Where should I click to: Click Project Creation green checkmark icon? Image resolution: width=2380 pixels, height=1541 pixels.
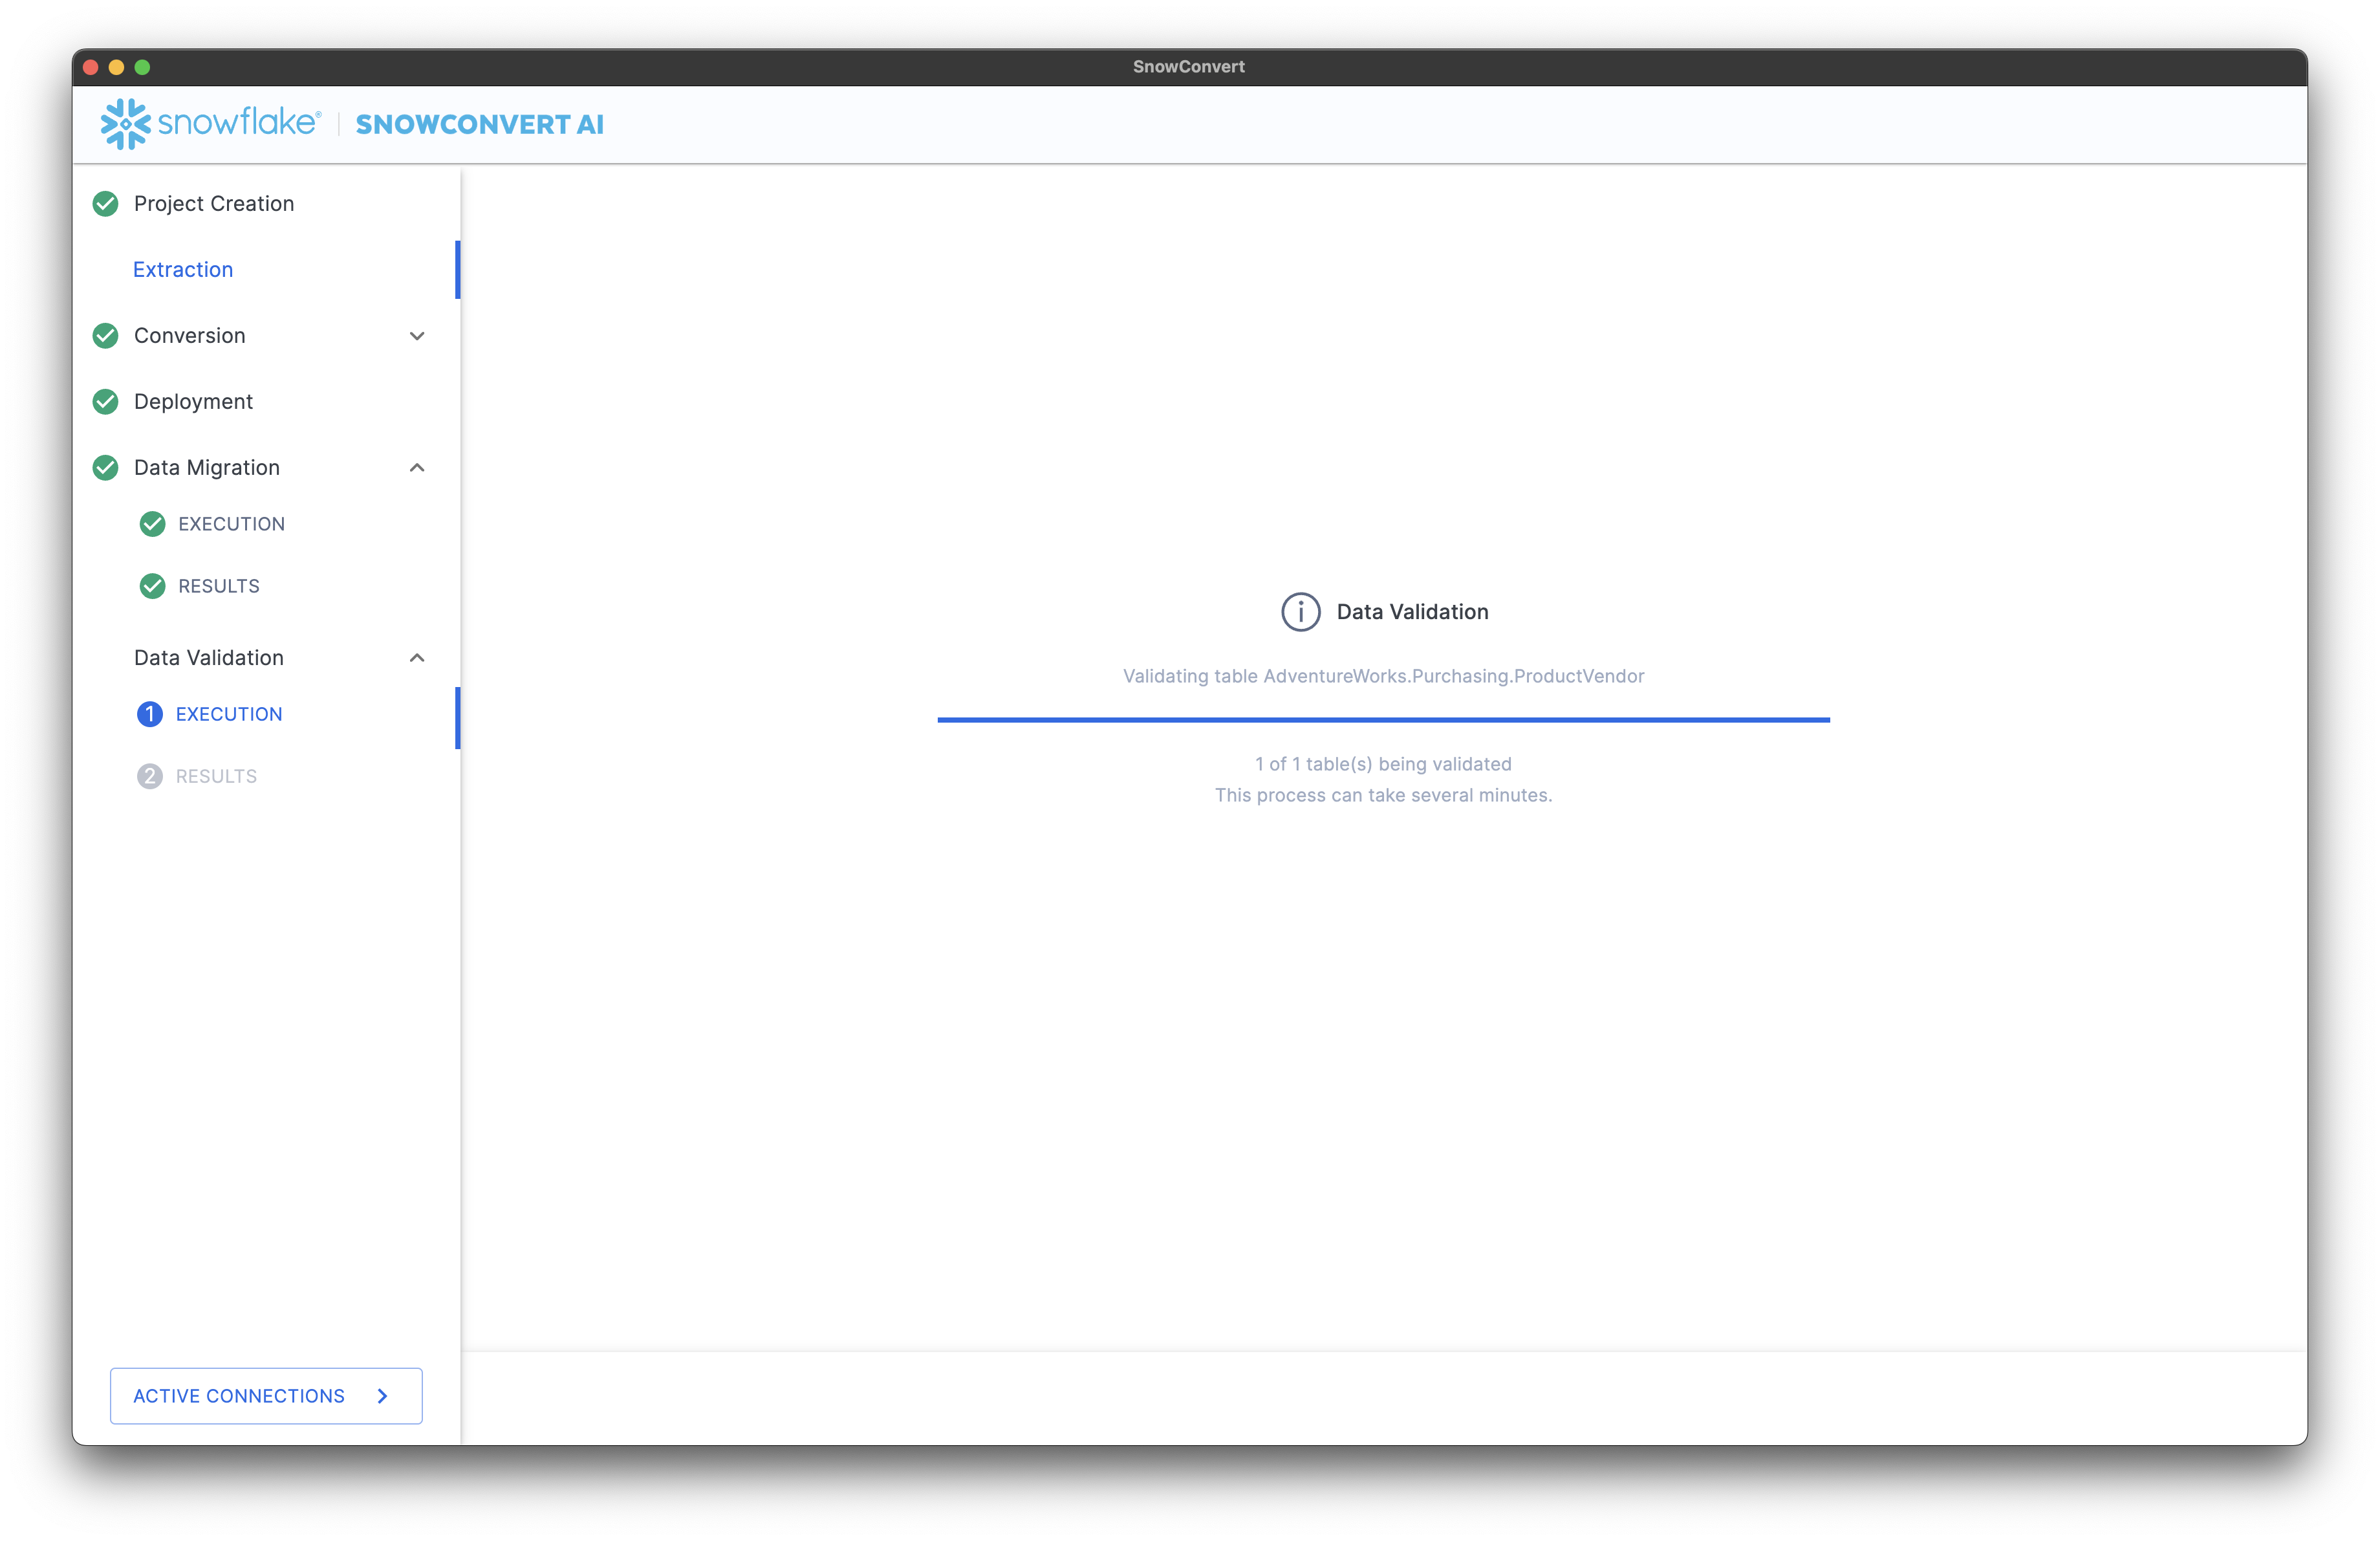[x=105, y=204]
